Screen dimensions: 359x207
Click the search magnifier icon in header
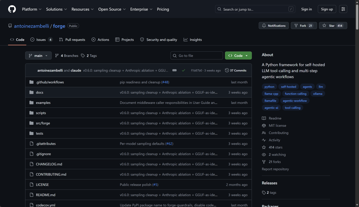(219, 9)
